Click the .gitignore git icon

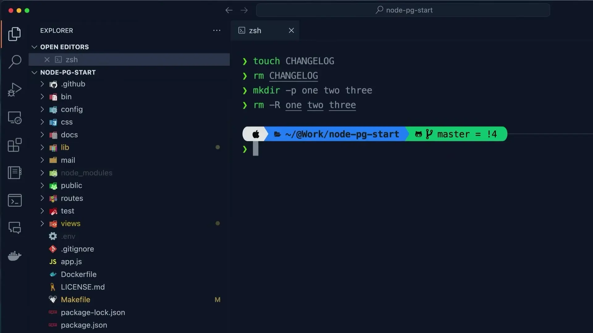pyautogui.click(x=53, y=249)
